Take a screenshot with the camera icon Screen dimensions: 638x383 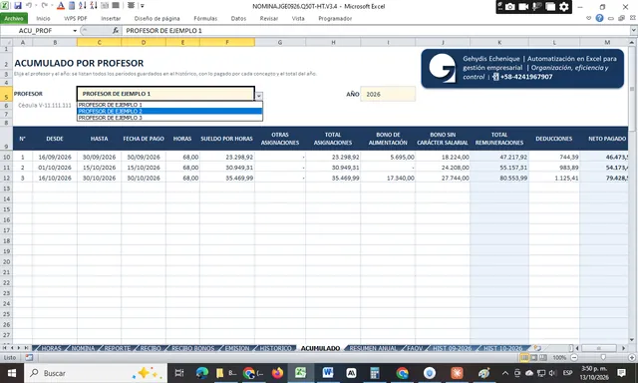pyautogui.click(x=509, y=7)
